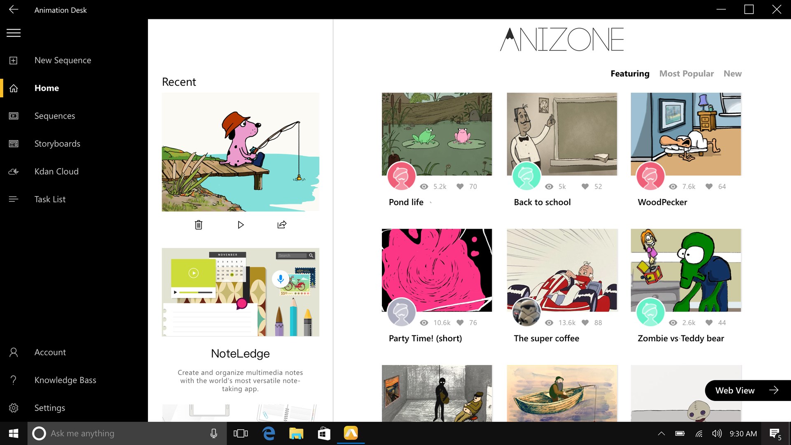Open Settings gear in sidebar
791x445 pixels.
coord(14,408)
